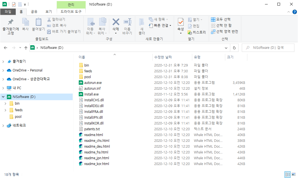The width and height of the screenshot is (298, 178).
Task: Click Open (열기) ribbon command
Action: 195,20
